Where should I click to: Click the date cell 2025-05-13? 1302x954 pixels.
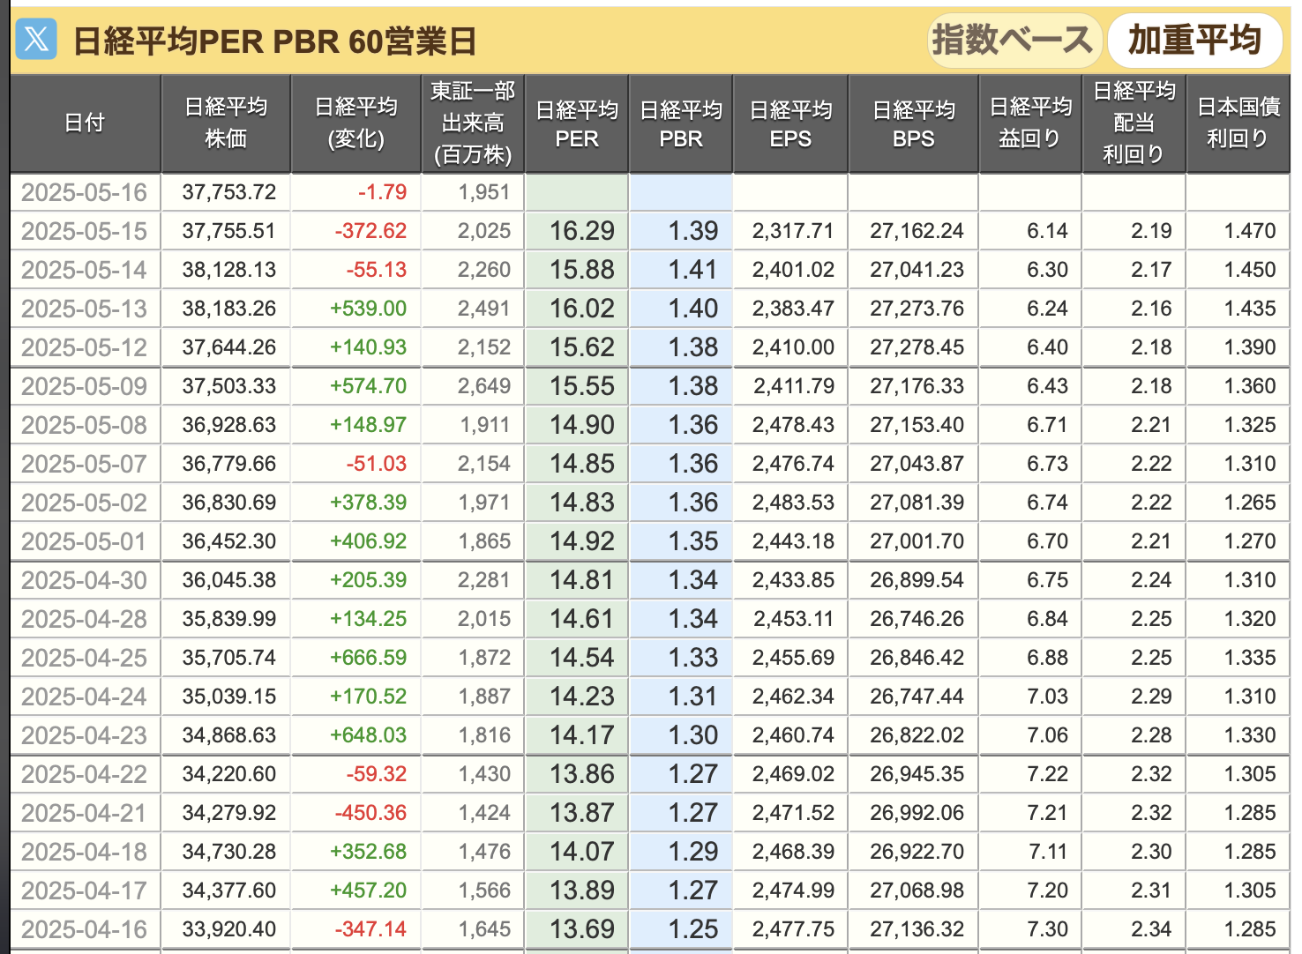pyautogui.click(x=84, y=309)
